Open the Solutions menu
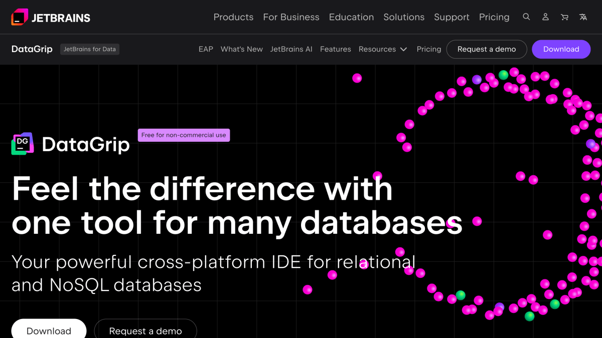602x338 pixels. (404, 17)
